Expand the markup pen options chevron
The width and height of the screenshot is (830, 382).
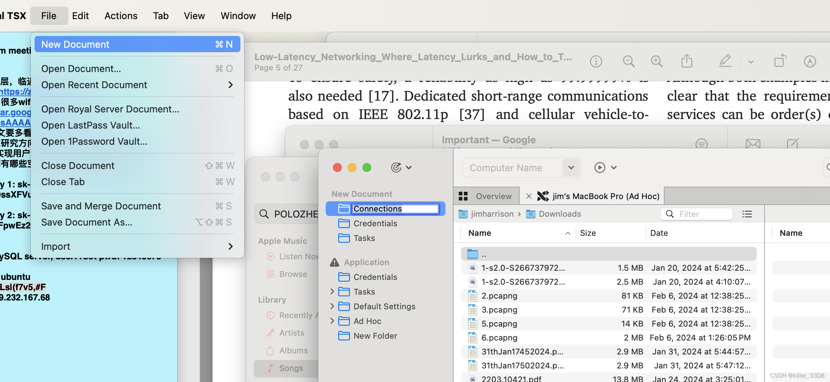751,62
